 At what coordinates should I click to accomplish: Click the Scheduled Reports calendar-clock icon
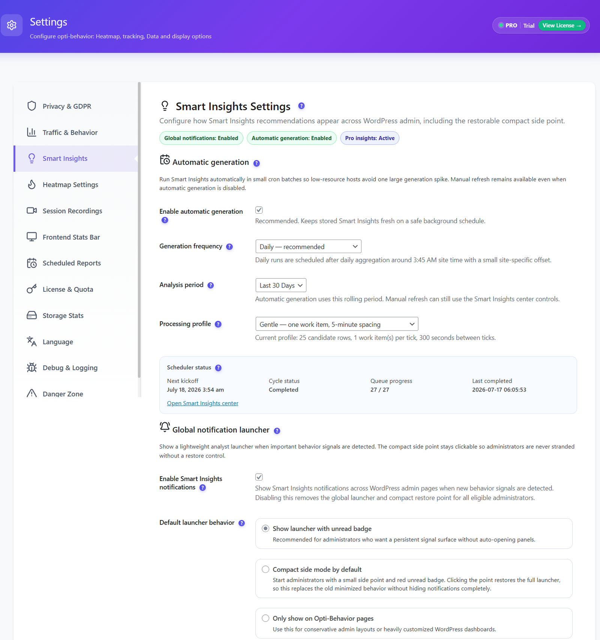coord(32,263)
